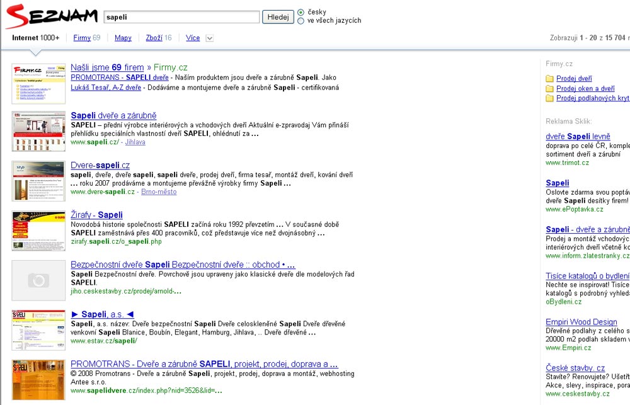Viewport: 630px width, 405px height.
Task: Open folder icon beside Prodej podlahových krytin
Action: point(549,98)
